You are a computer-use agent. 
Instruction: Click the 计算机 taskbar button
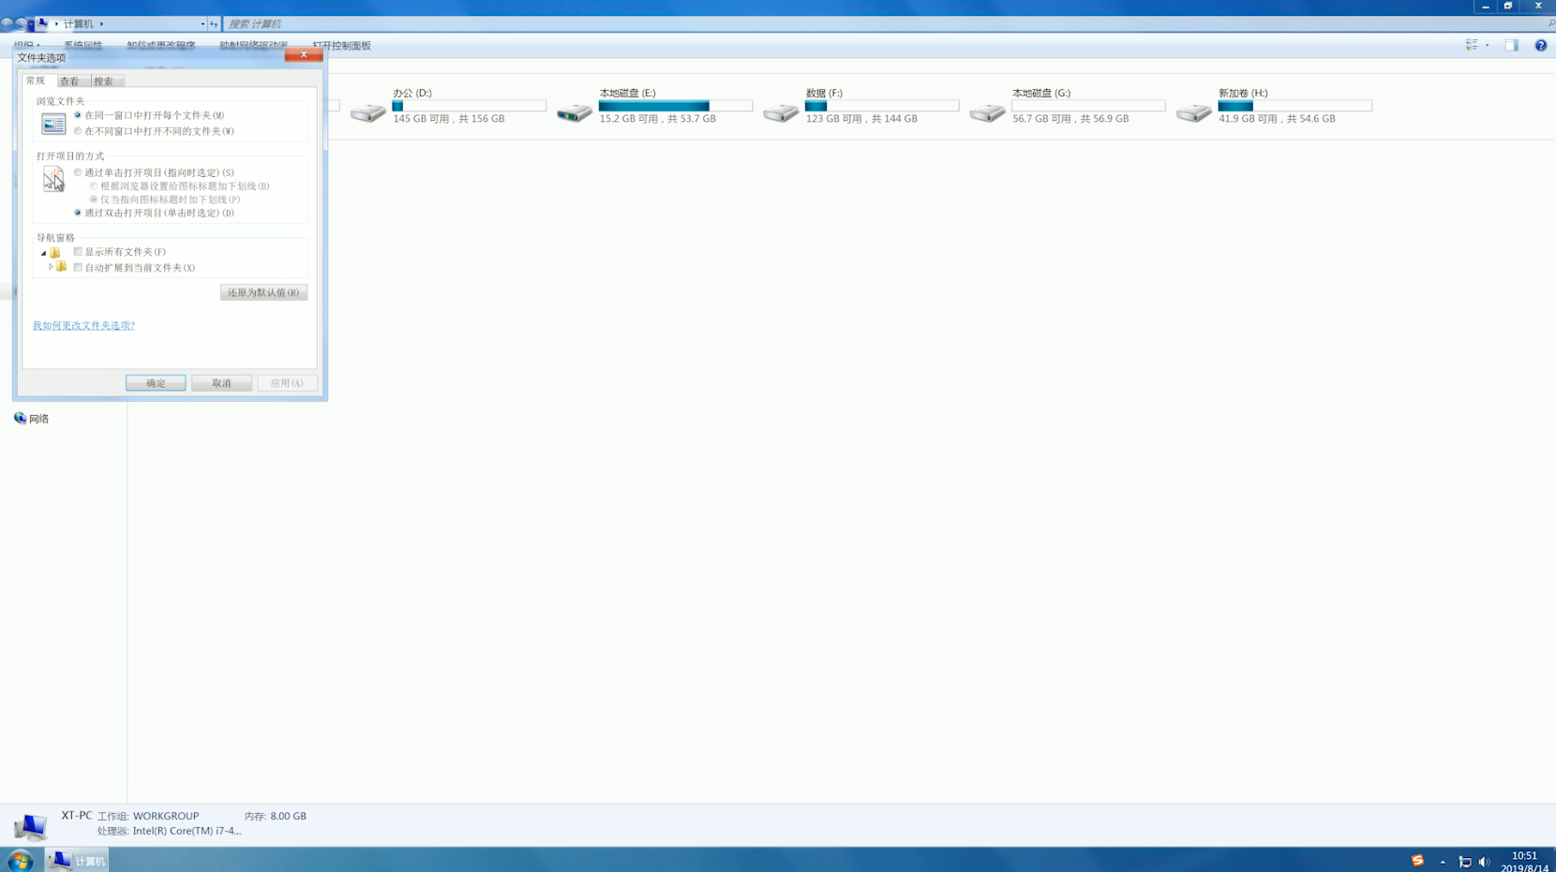[77, 860]
